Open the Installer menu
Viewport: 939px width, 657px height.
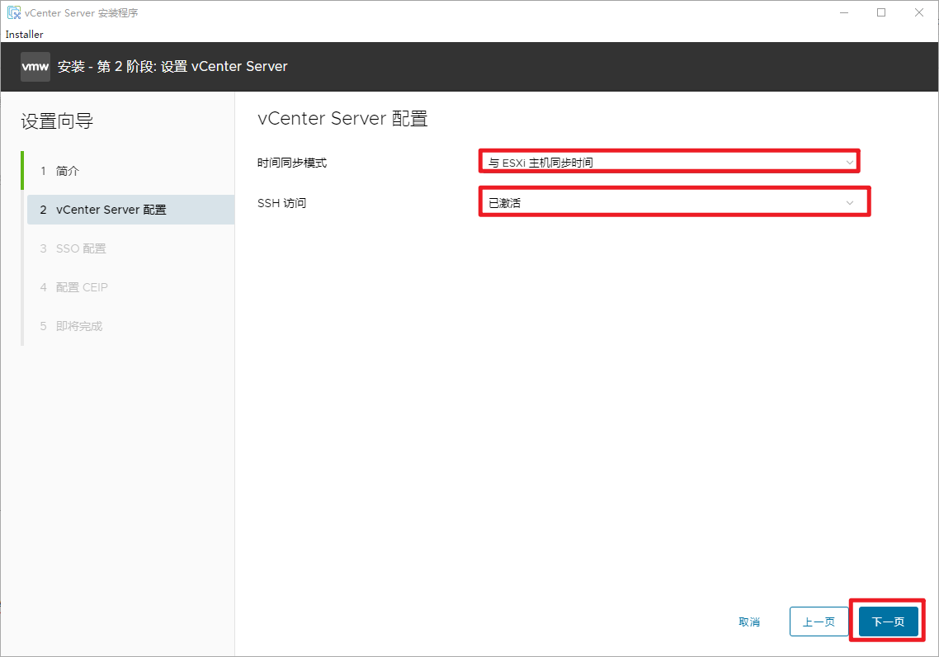tap(24, 35)
